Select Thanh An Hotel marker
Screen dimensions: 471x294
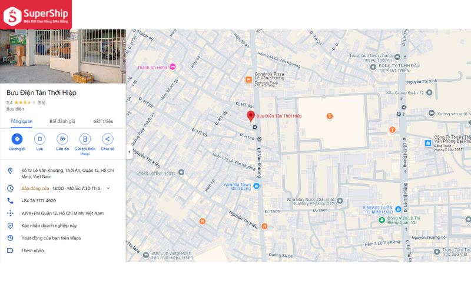coord(173,67)
